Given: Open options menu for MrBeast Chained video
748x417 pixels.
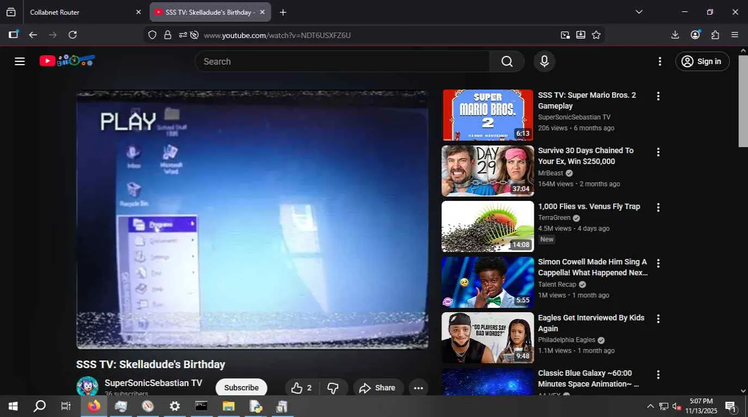Looking at the screenshot, I should coord(658,152).
